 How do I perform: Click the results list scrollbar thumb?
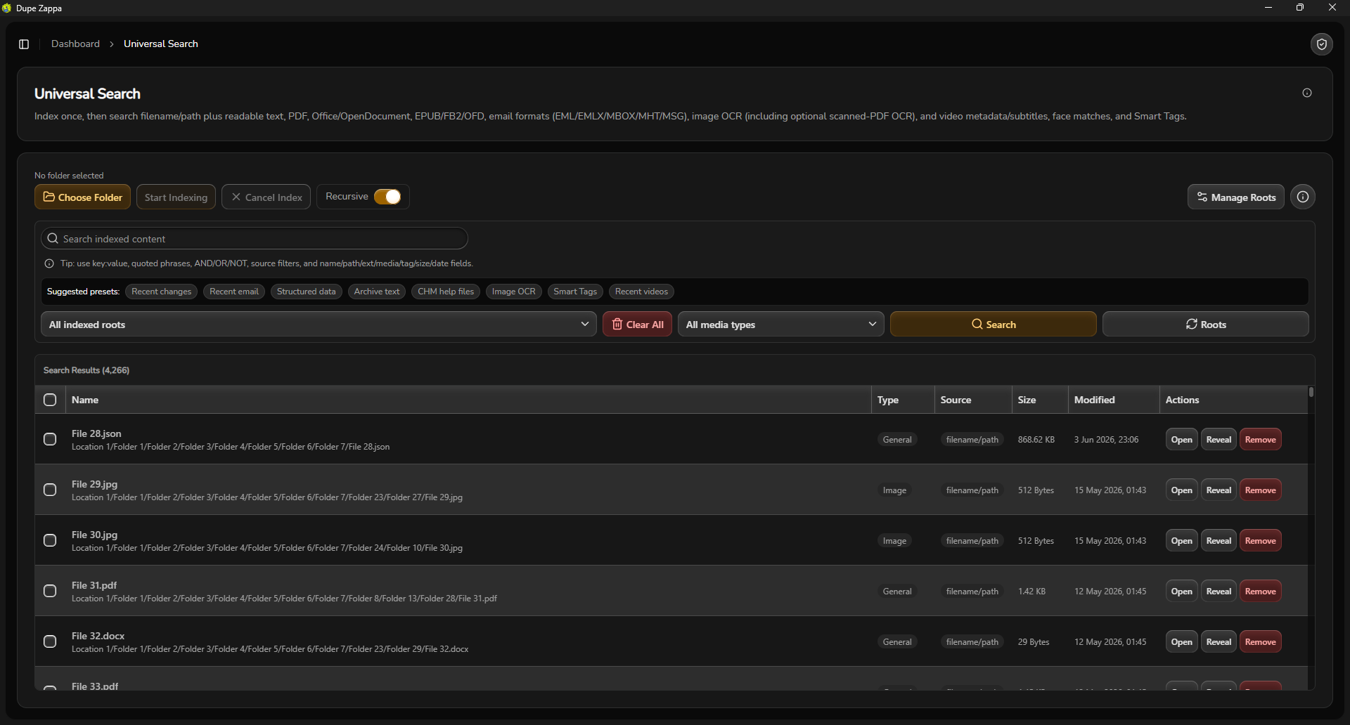(x=1311, y=392)
